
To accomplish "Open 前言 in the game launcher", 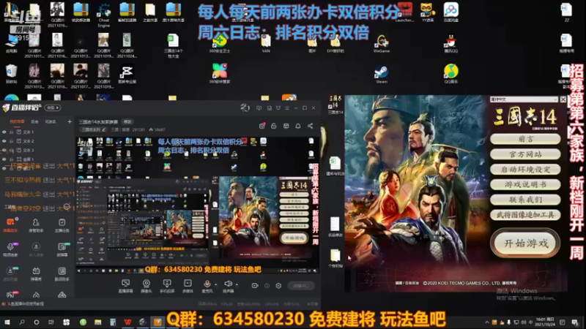I will click(525, 139).
